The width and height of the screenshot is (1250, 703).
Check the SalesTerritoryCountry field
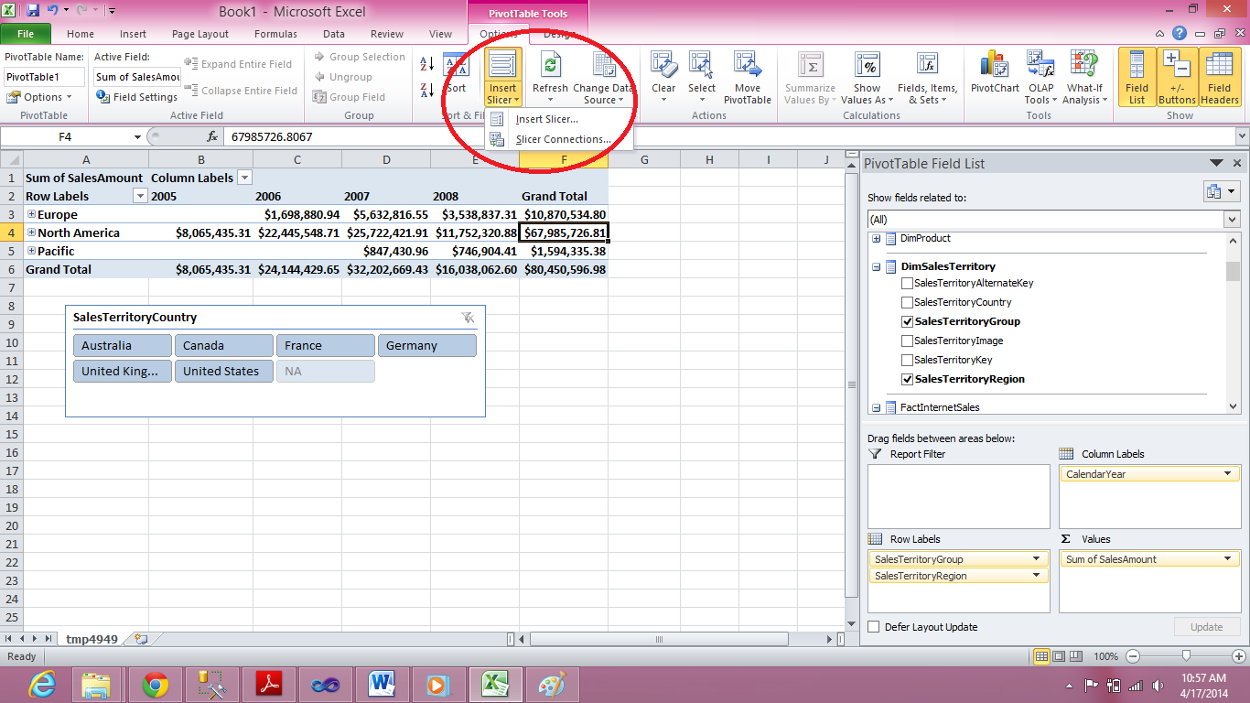[907, 302]
